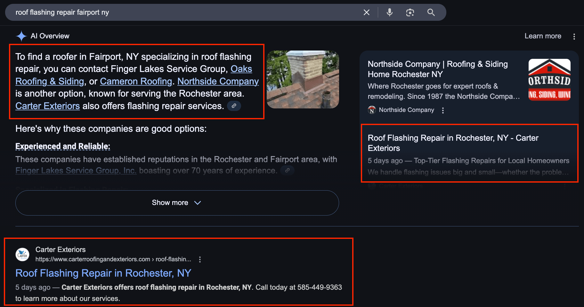
Task: Submit the search with the magnifier icon
Action: pos(431,12)
